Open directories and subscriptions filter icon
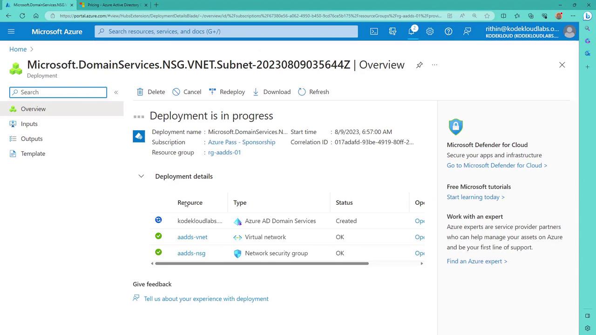The image size is (596, 335). 393,31
